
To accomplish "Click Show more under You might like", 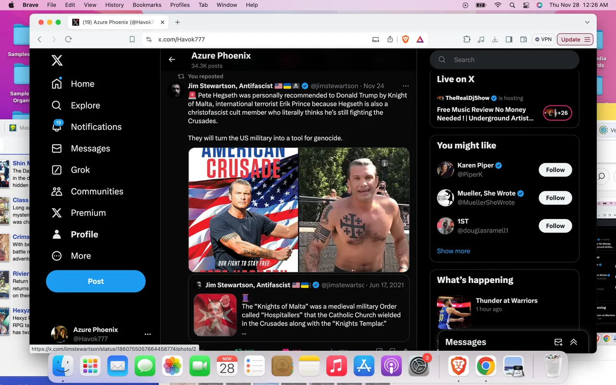I will [453, 251].
